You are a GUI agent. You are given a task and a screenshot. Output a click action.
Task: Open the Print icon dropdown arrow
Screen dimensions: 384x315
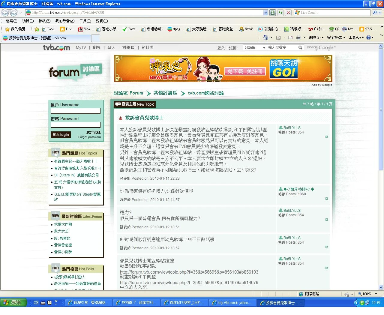pos(304,37)
